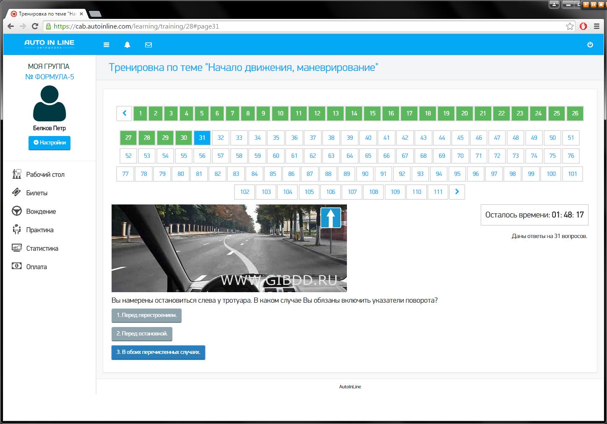The image size is (607, 424).
Task: Click the road question image
Action: coord(229,248)
